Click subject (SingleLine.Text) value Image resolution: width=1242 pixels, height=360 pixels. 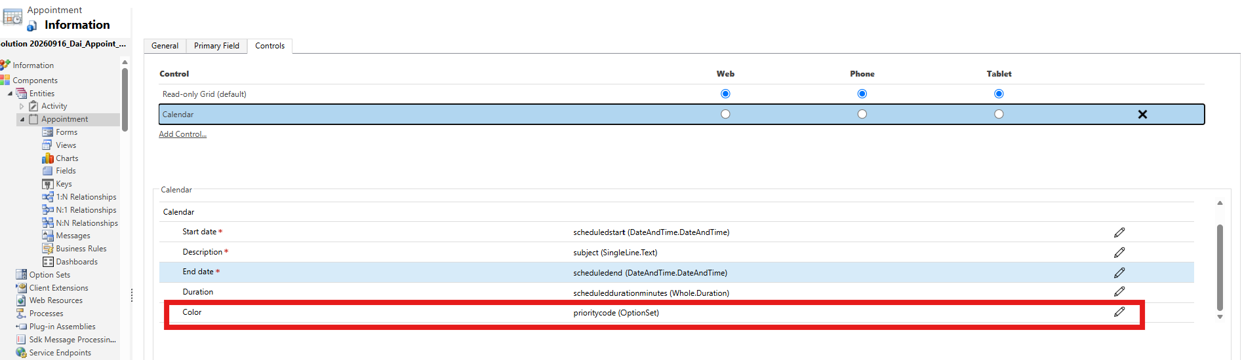click(x=615, y=253)
